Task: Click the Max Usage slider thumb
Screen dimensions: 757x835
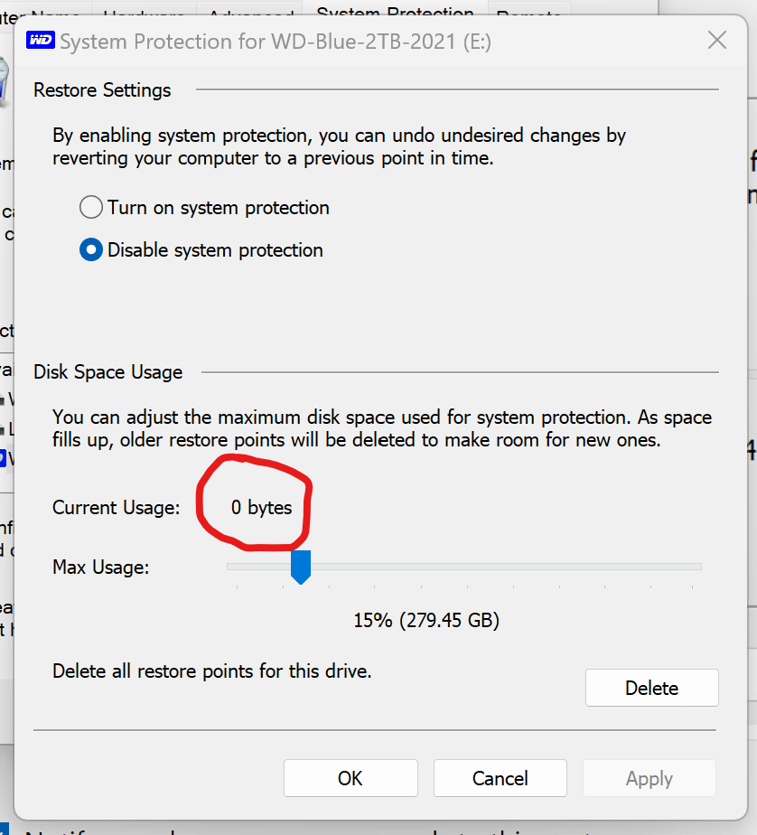Action: 301,568
